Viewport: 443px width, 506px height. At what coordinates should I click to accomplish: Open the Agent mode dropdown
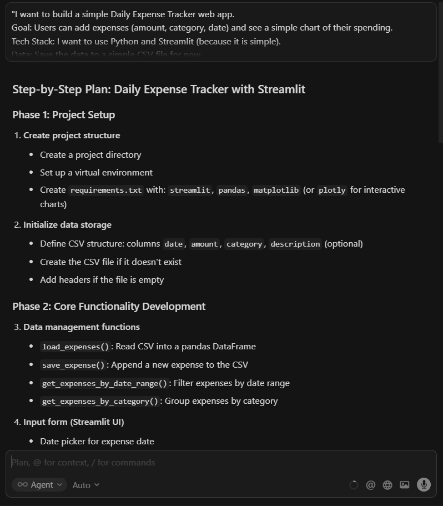click(x=39, y=484)
